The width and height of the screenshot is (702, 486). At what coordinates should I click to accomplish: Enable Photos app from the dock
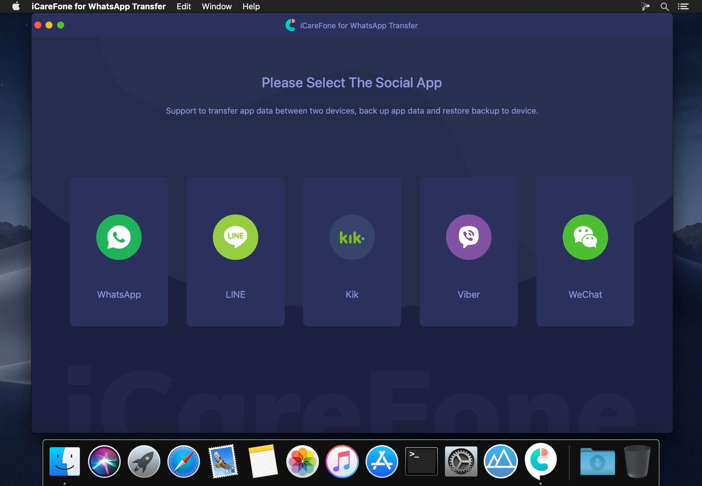[x=302, y=462]
